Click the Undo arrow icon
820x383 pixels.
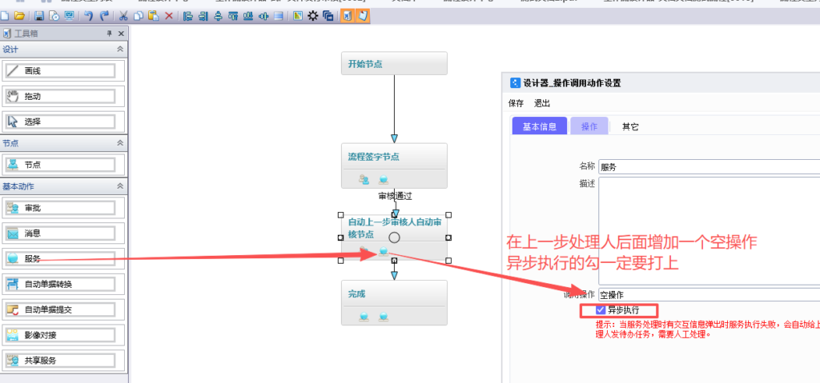(x=88, y=16)
